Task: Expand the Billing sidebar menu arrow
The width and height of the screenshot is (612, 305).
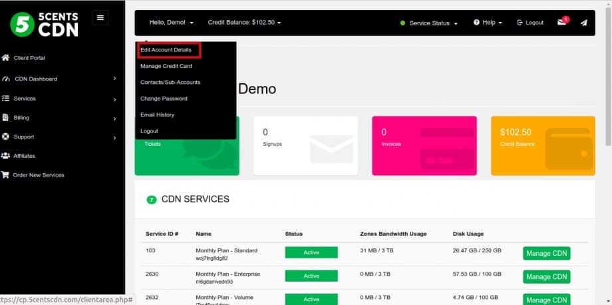Action: (x=114, y=119)
